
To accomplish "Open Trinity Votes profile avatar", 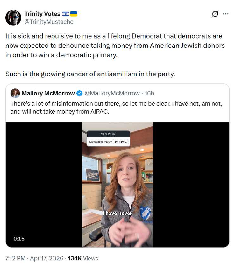I will 13,18.
